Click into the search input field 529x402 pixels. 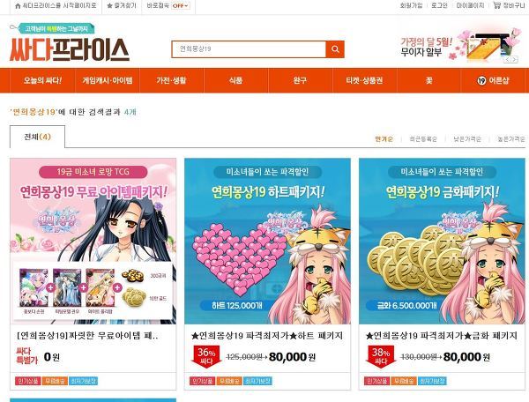click(249, 49)
